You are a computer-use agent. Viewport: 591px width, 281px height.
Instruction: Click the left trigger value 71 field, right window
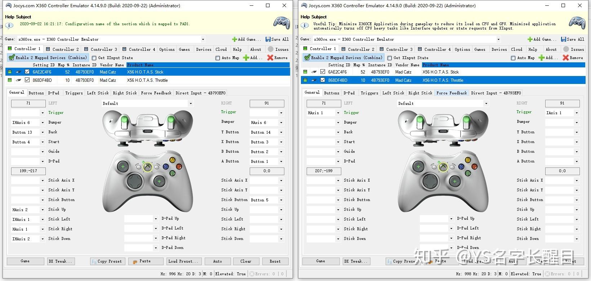tap(324, 103)
